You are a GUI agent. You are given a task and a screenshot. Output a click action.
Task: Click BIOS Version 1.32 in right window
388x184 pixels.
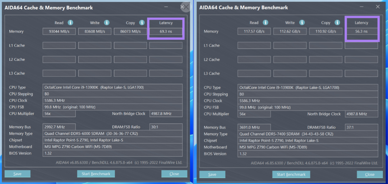point(308,154)
